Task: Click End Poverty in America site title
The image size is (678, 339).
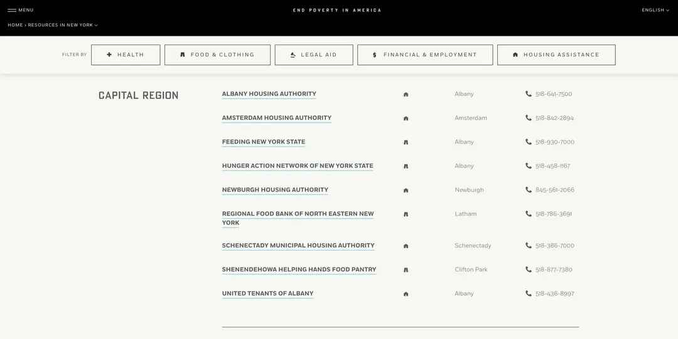Action: pyautogui.click(x=337, y=10)
